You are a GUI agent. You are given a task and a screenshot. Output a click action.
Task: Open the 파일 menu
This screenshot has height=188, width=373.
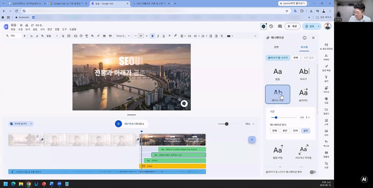point(13,29)
